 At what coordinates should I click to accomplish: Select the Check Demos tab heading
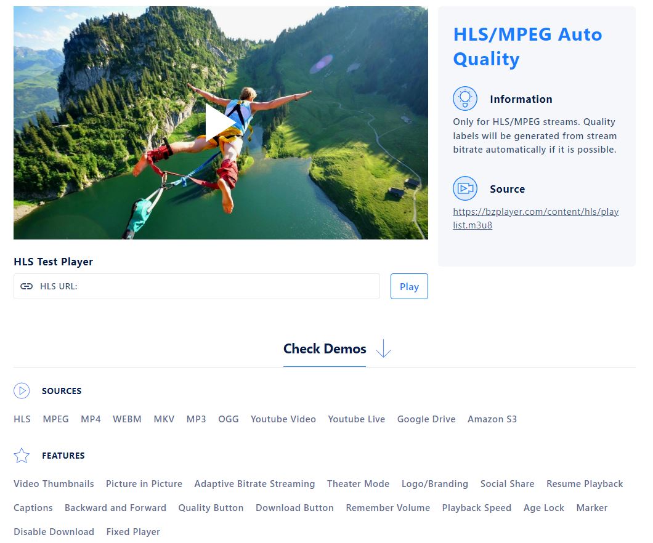pos(325,348)
